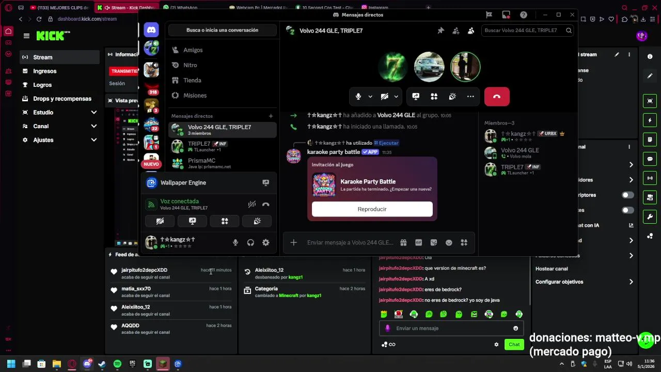Open attachment plus button in message box
The image size is (661, 372).
coord(293,242)
